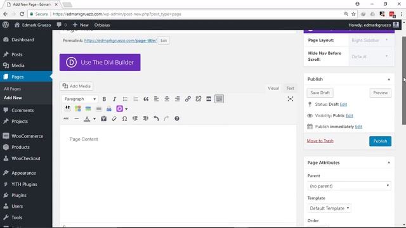
Task: Insert a bulleted list
Action: [x=125, y=99]
